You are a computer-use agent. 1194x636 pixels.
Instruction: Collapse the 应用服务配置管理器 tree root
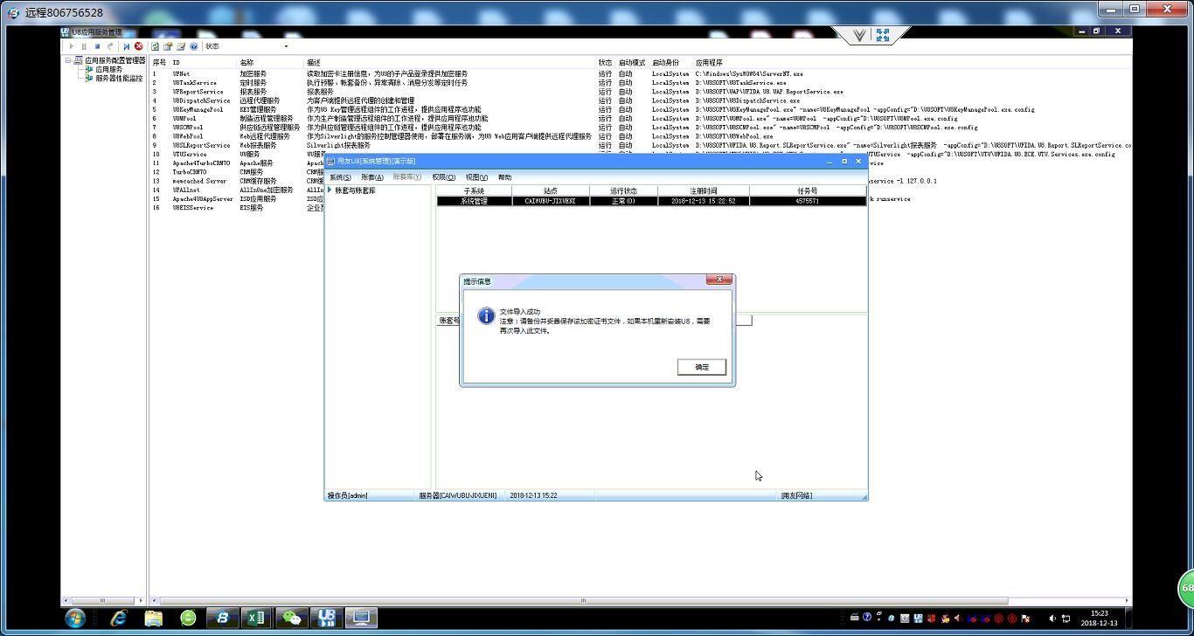tap(68, 60)
